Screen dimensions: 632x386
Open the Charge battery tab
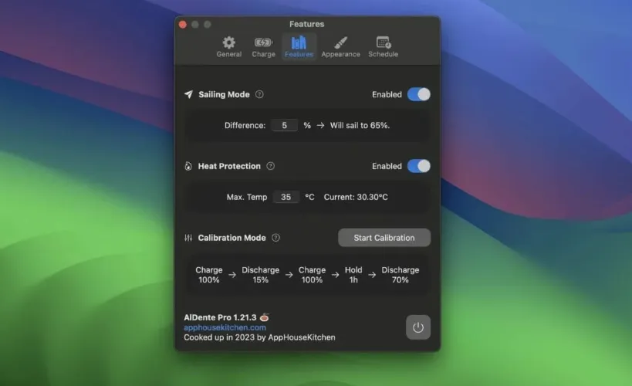263,47
